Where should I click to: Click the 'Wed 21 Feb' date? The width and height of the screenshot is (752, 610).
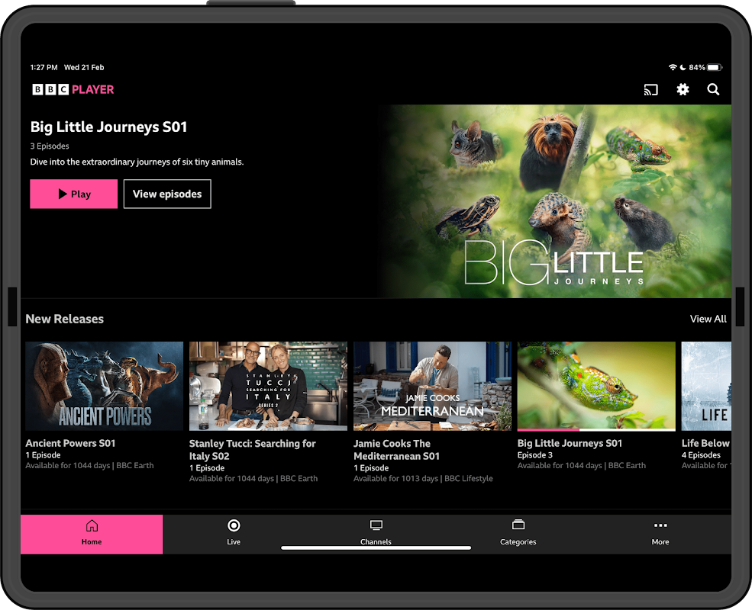[x=84, y=68]
